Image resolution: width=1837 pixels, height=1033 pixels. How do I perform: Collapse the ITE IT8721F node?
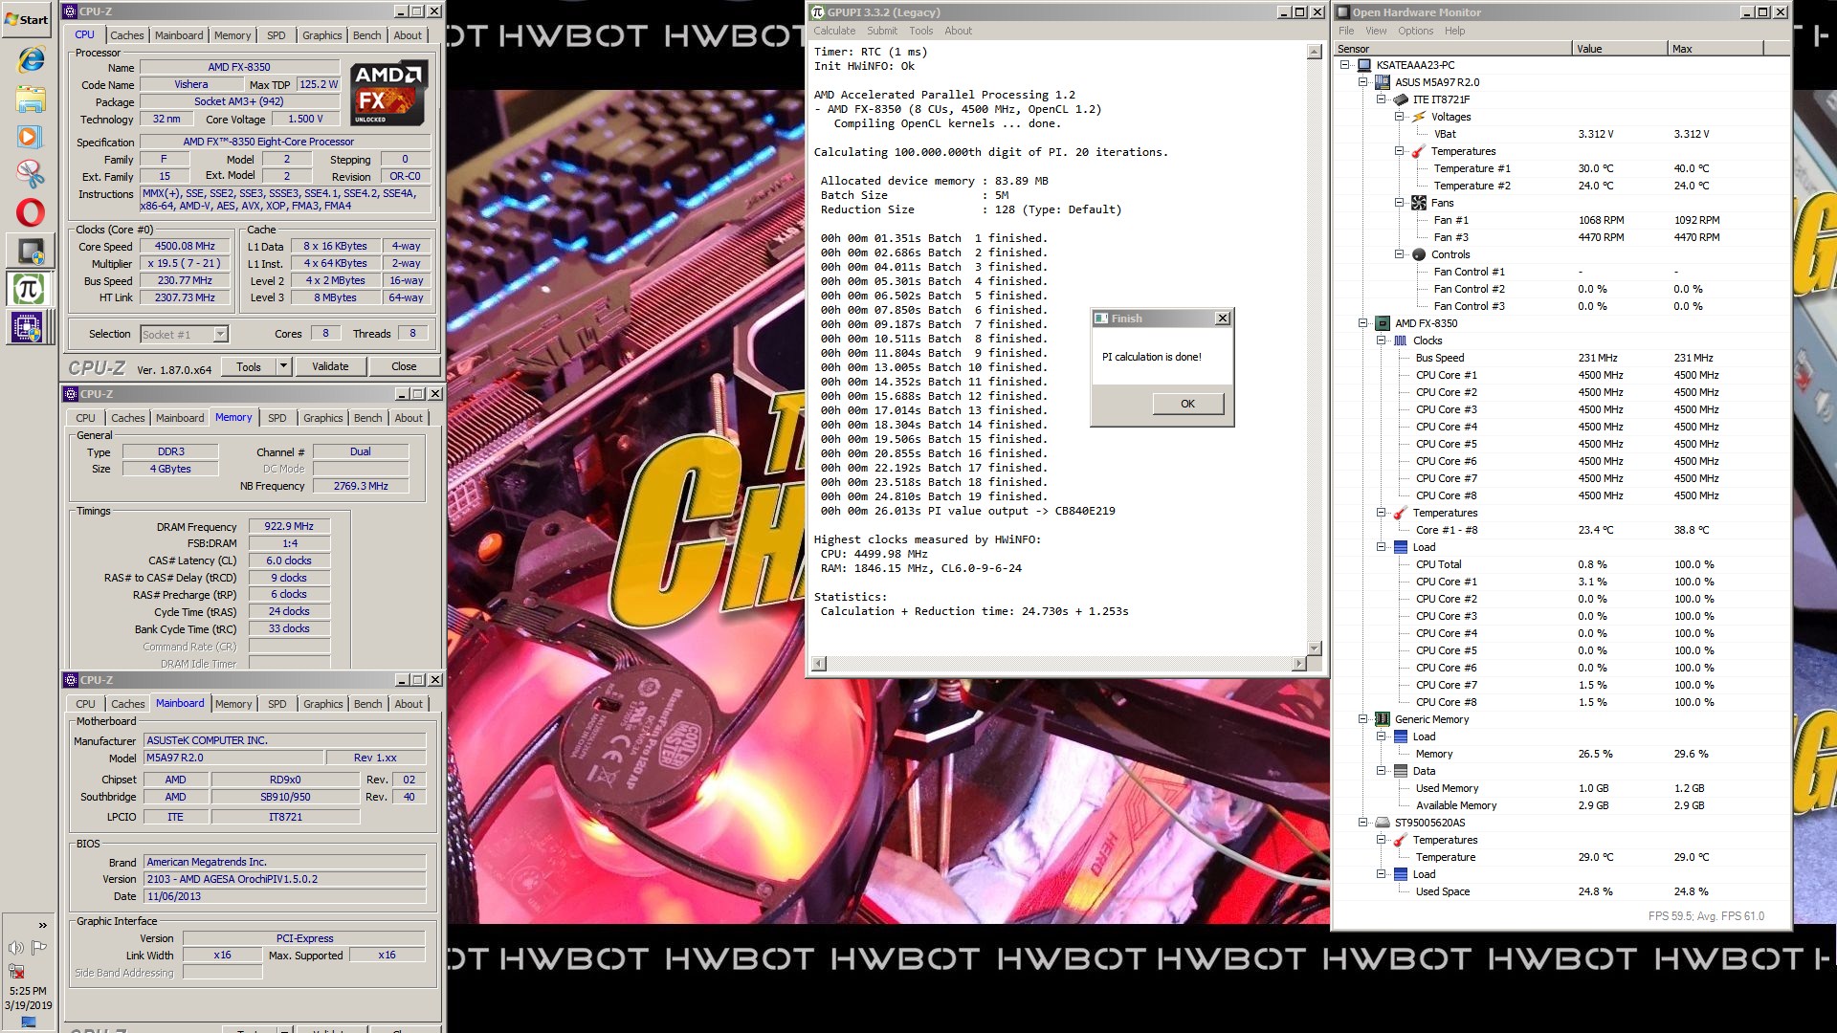point(1382,99)
